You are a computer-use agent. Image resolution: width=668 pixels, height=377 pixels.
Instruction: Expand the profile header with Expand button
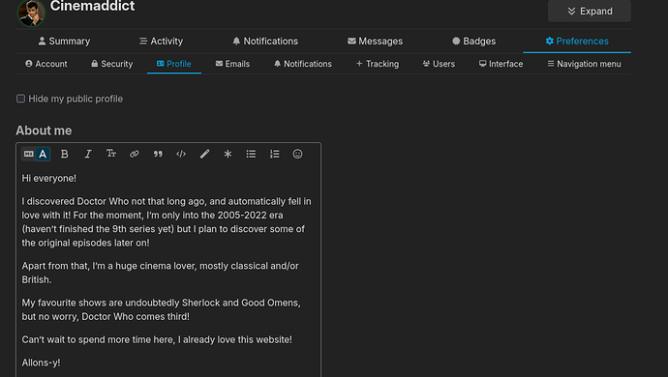tap(590, 11)
